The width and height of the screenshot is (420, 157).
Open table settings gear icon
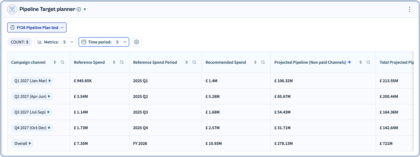click(x=136, y=42)
